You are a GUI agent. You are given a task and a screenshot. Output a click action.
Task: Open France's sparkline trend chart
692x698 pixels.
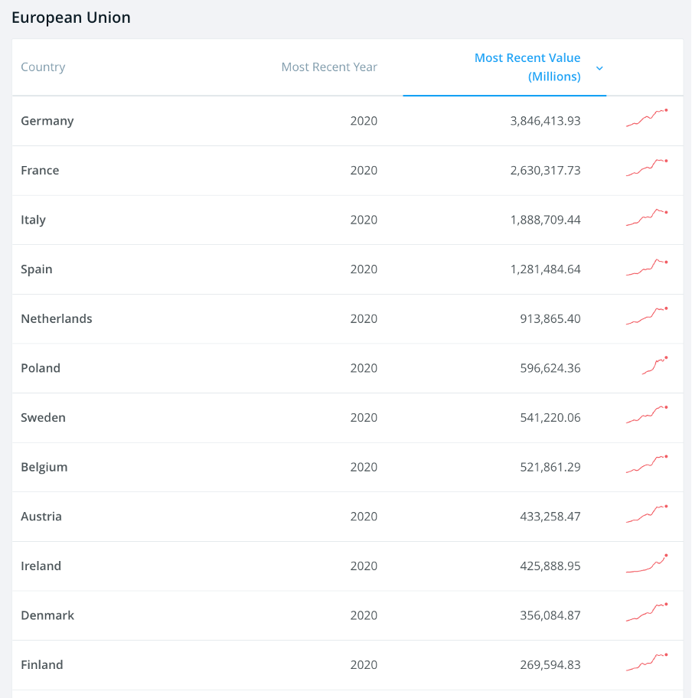coord(647,168)
